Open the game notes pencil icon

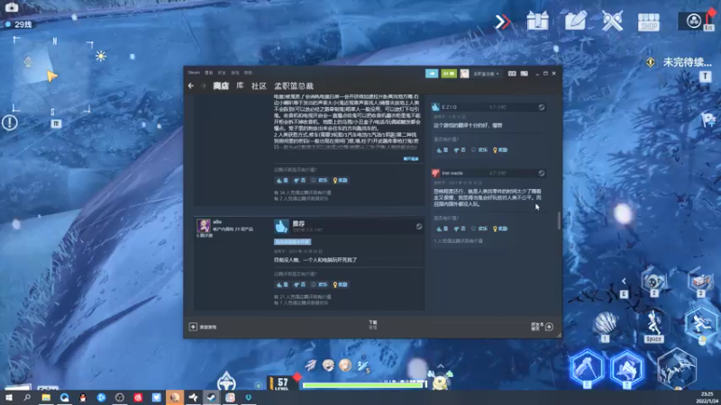tap(575, 21)
